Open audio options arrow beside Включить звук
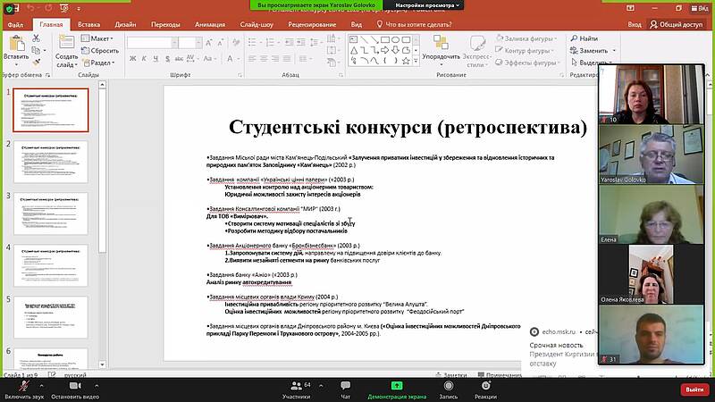Screen dimensions: 715x402 pyautogui.click(x=41, y=386)
